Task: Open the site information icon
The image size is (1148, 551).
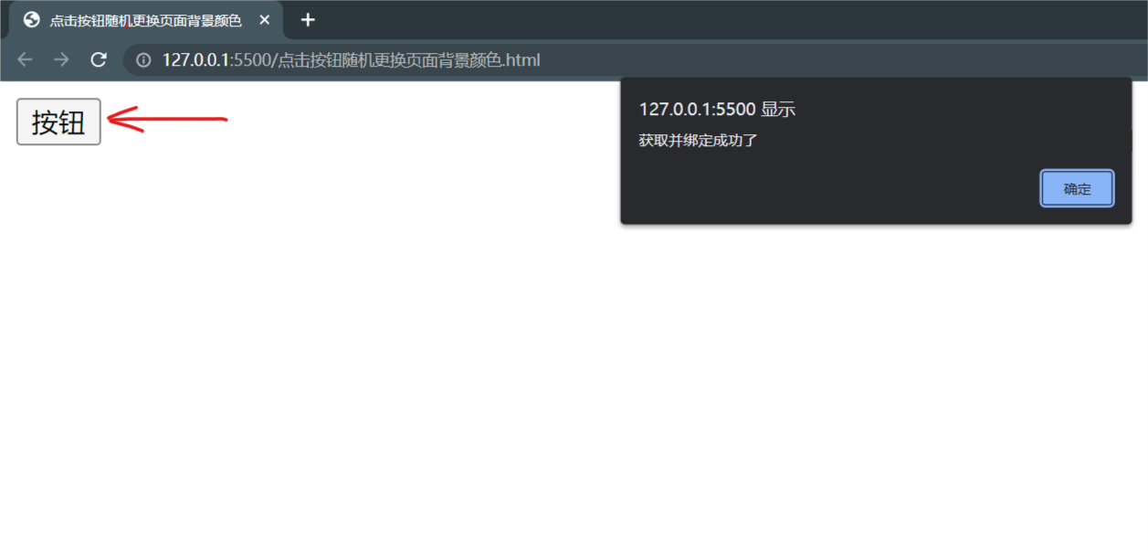Action: click(x=143, y=60)
